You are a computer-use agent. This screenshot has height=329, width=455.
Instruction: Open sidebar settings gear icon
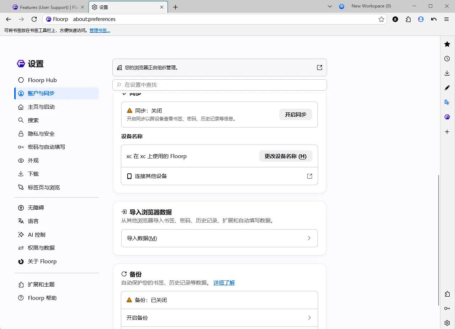click(447, 323)
